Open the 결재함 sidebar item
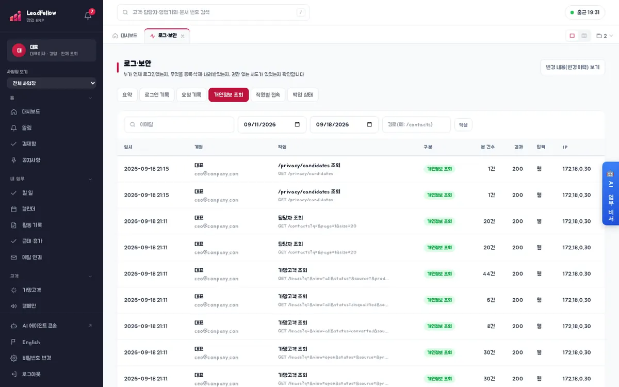619x387 pixels. coord(52,143)
